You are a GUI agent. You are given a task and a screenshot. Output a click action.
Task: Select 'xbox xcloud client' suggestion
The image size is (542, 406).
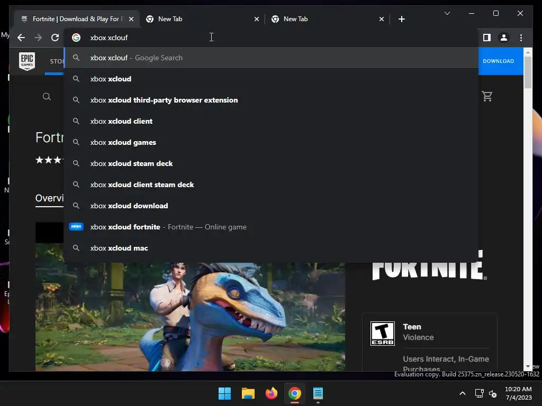tap(271, 121)
